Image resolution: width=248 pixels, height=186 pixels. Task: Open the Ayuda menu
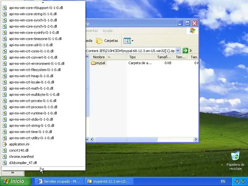pyautogui.click(x=107, y=31)
